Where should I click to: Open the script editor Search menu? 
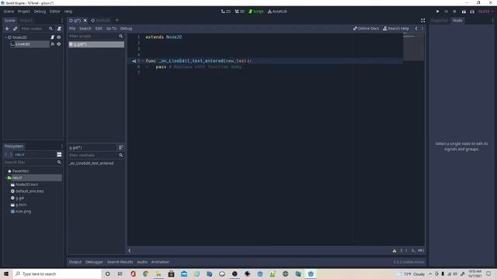click(85, 29)
